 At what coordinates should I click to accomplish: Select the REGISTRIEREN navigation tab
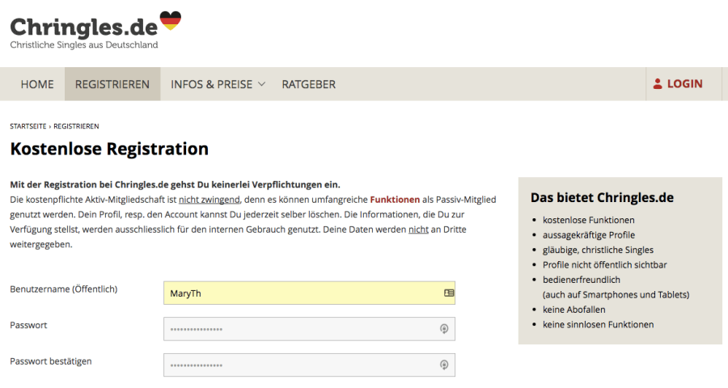[x=112, y=84]
